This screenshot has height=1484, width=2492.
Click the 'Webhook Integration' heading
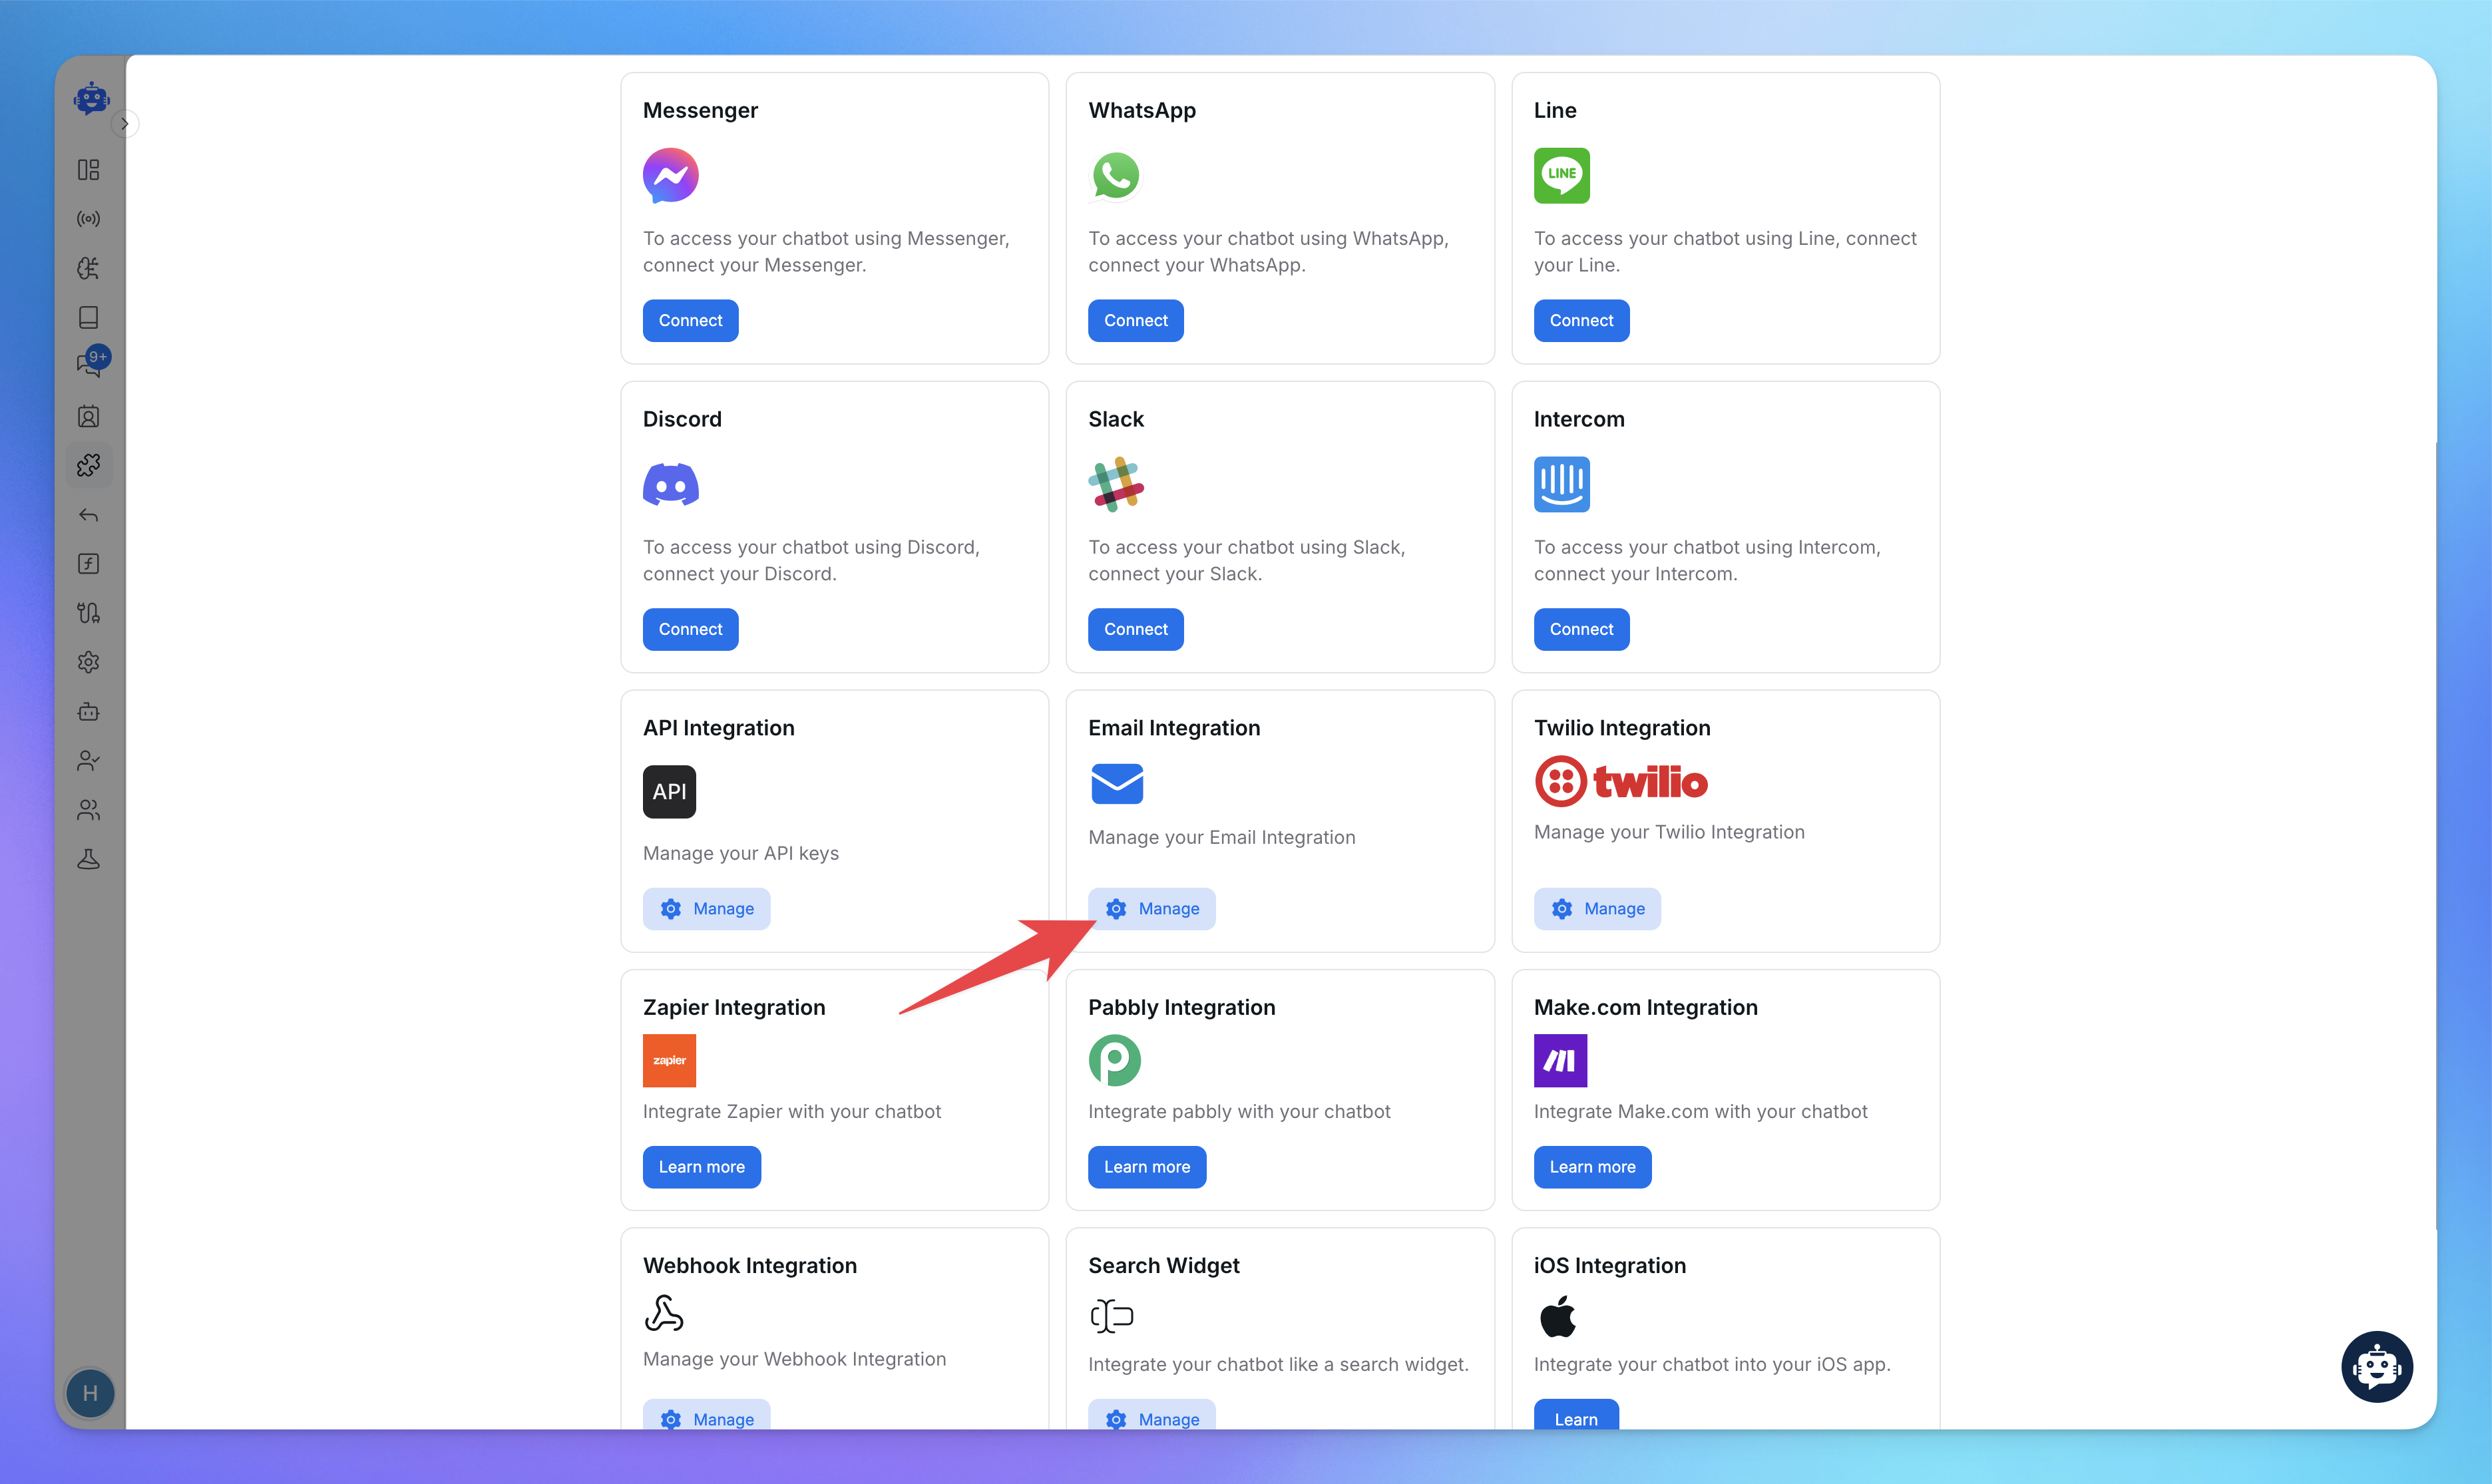pyautogui.click(x=749, y=1265)
